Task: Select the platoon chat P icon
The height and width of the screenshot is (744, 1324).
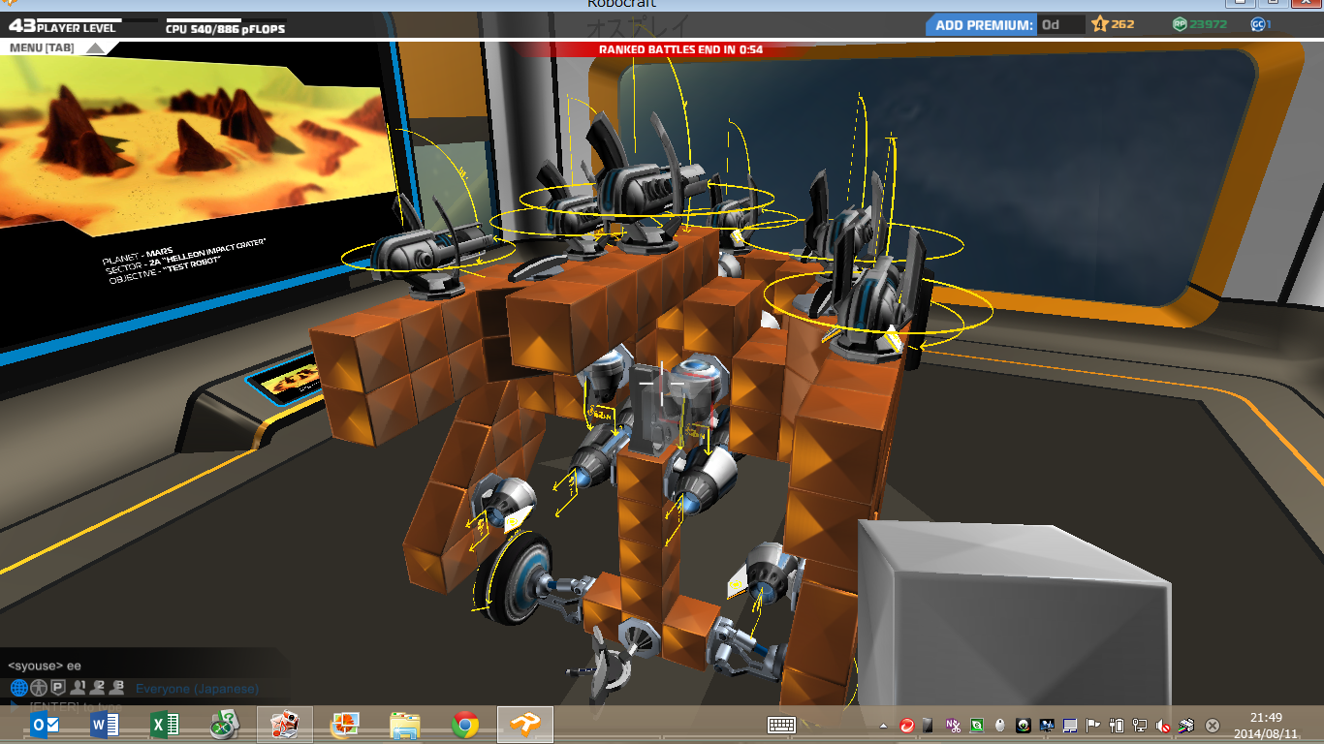Action: click(x=57, y=688)
